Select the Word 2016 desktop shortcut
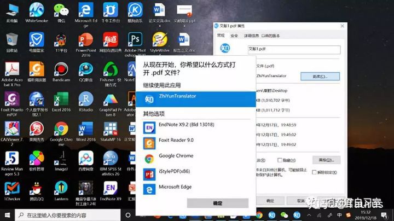This screenshot has width=394, height=221. click(x=86, y=132)
